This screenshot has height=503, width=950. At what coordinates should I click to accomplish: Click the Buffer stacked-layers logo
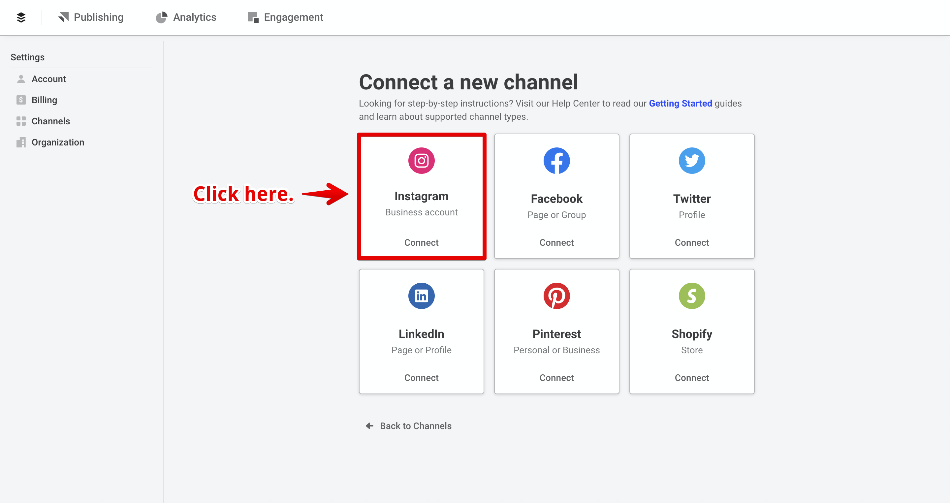tap(21, 17)
